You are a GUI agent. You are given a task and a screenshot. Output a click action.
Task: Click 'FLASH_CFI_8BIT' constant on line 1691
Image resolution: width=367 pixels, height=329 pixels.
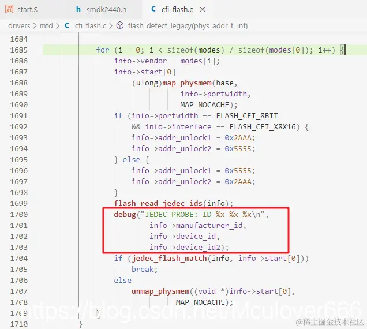247,115
